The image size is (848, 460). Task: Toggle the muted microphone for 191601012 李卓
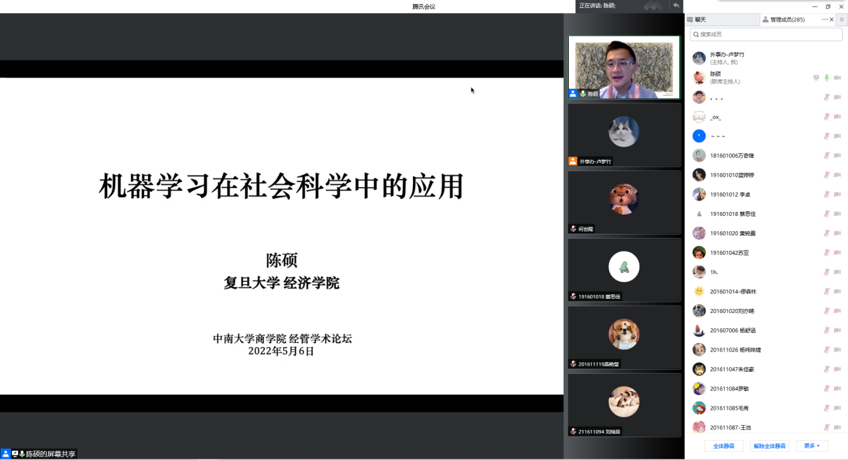point(827,195)
